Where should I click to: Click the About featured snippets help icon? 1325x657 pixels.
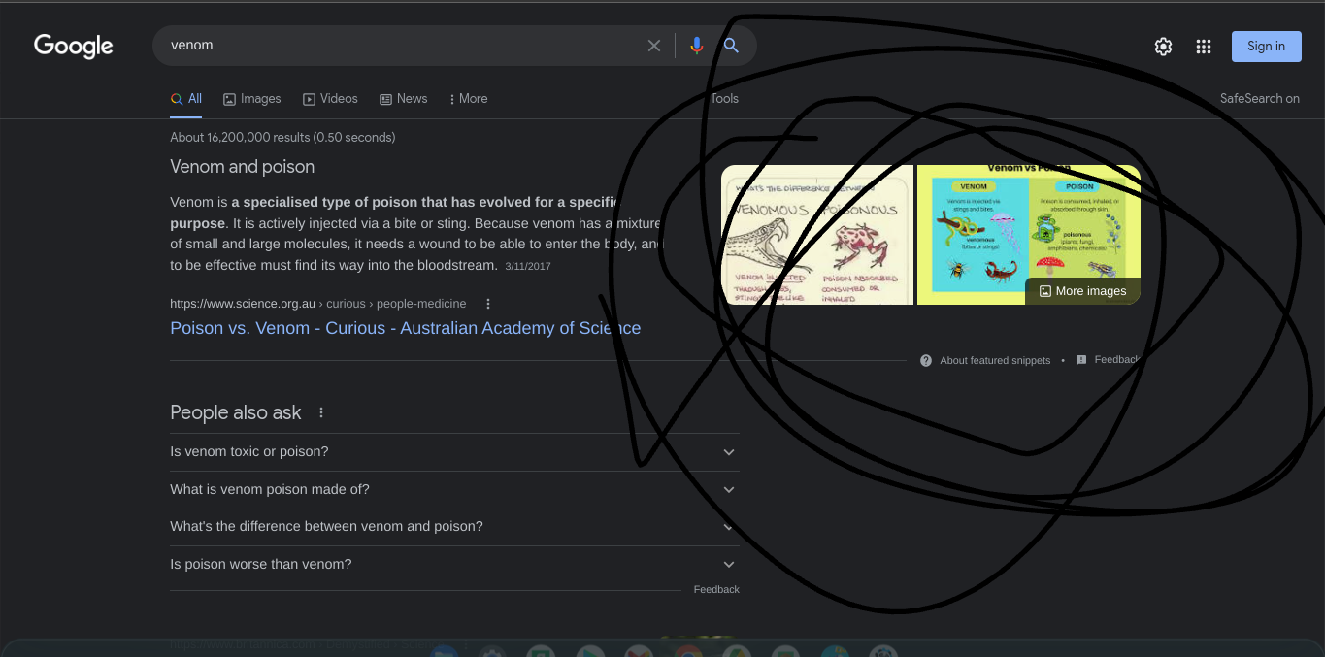[926, 360]
